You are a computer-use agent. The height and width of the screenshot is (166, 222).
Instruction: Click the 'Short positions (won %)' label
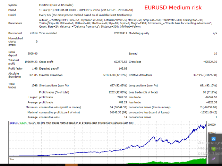pyautogui.click(x=54, y=85)
